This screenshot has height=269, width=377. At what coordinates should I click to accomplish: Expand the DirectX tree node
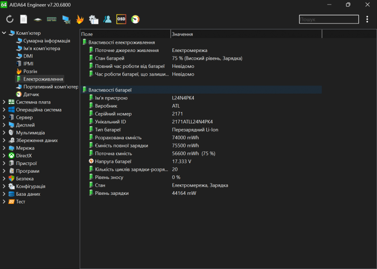click(x=4, y=156)
